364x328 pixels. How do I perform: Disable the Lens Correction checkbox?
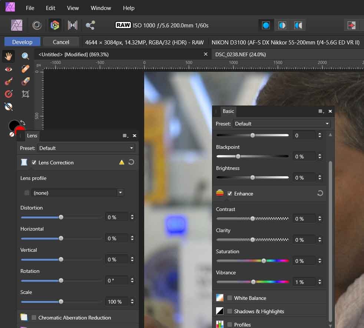pos(34,163)
